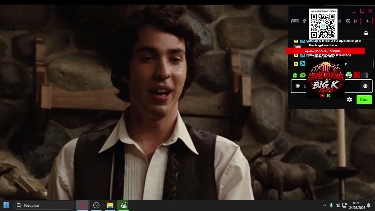Screen dimensions: 375x211
Task: Open the Opera browser taskbar icon
Action: tap(83, 205)
